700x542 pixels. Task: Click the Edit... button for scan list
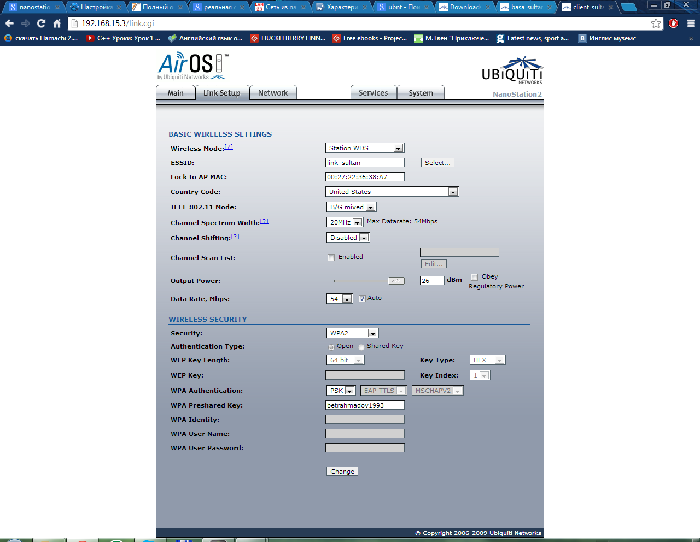[x=434, y=264]
